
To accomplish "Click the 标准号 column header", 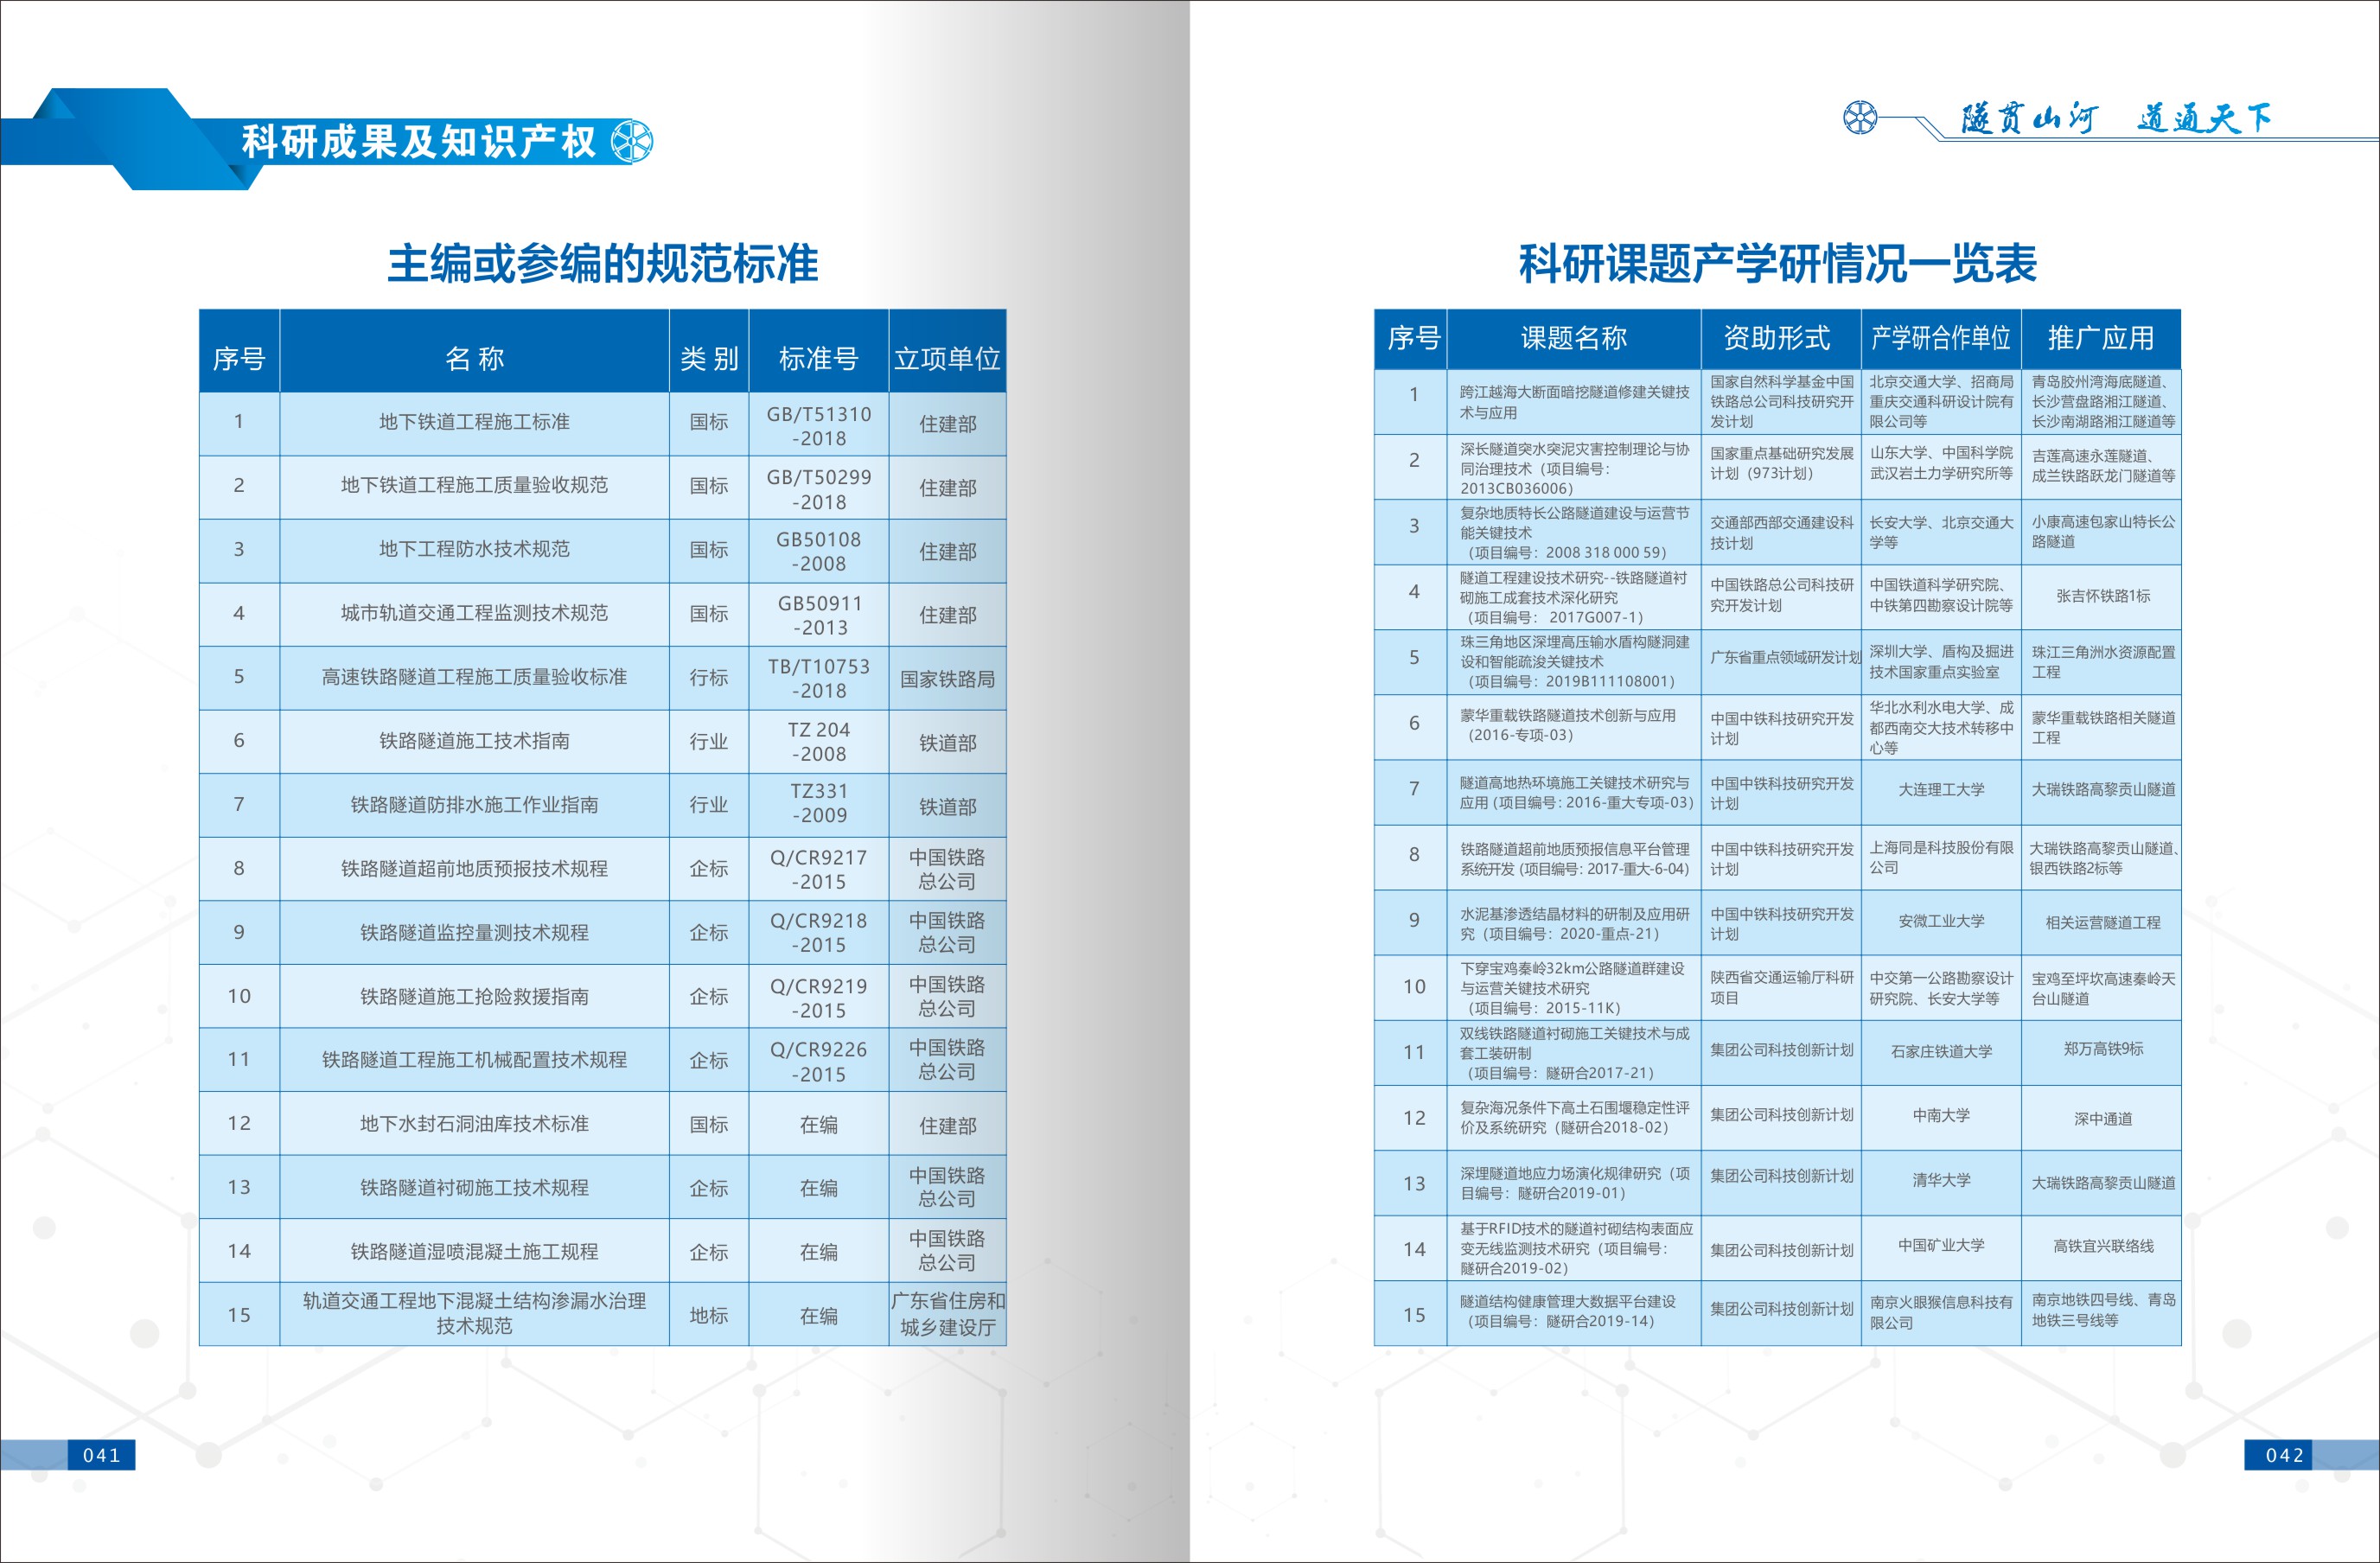I will coord(818,358).
